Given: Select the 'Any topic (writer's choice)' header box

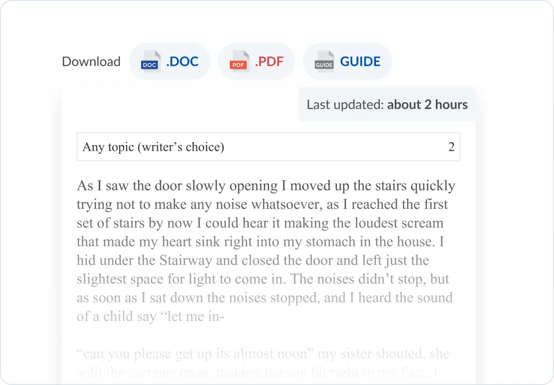Looking at the screenshot, I should tap(269, 147).
